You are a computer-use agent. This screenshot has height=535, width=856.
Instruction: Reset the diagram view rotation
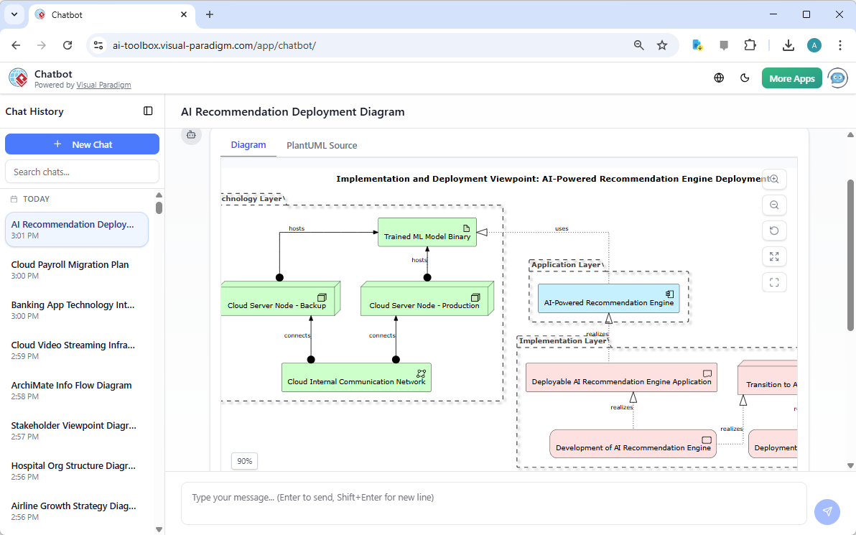(x=774, y=231)
